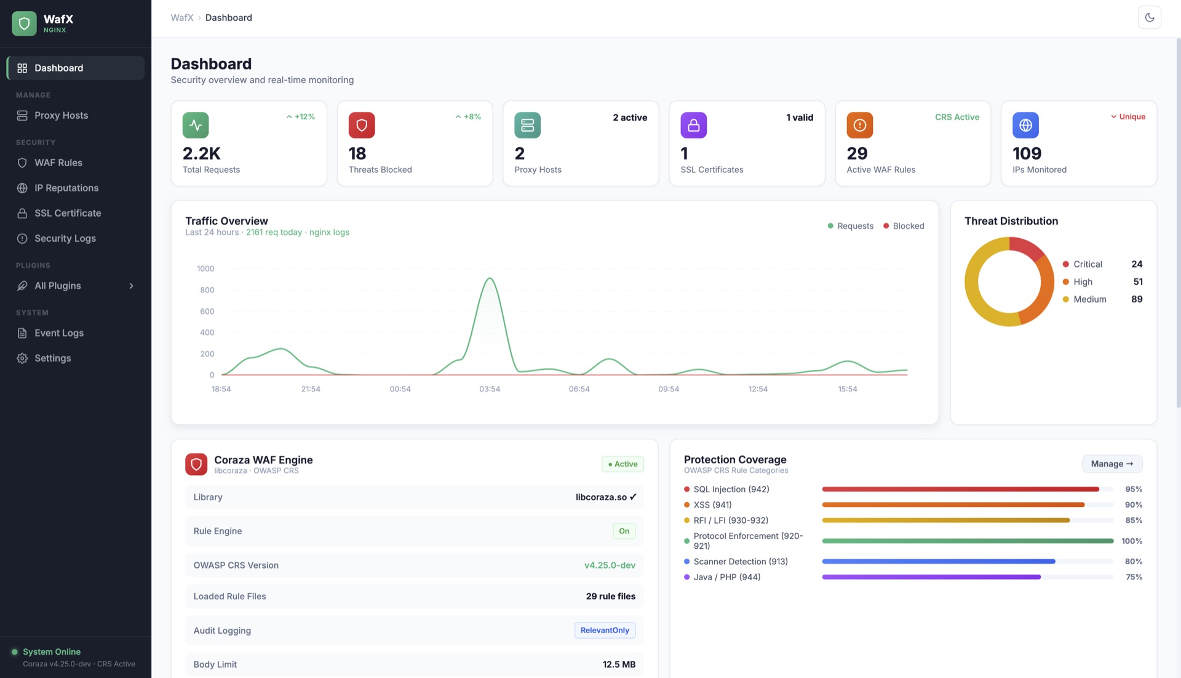Toggle dark mode with the moon icon
The image size is (1181, 678).
(x=1150, y=17)
